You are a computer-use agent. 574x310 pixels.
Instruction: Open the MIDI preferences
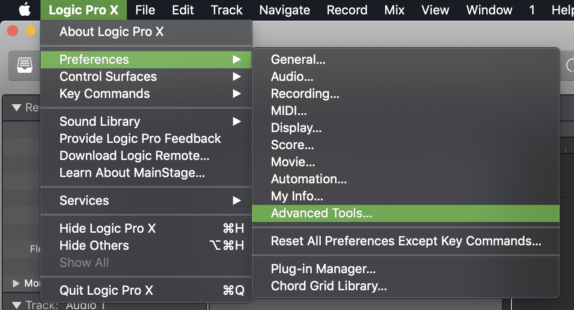[x=289, y=111]
